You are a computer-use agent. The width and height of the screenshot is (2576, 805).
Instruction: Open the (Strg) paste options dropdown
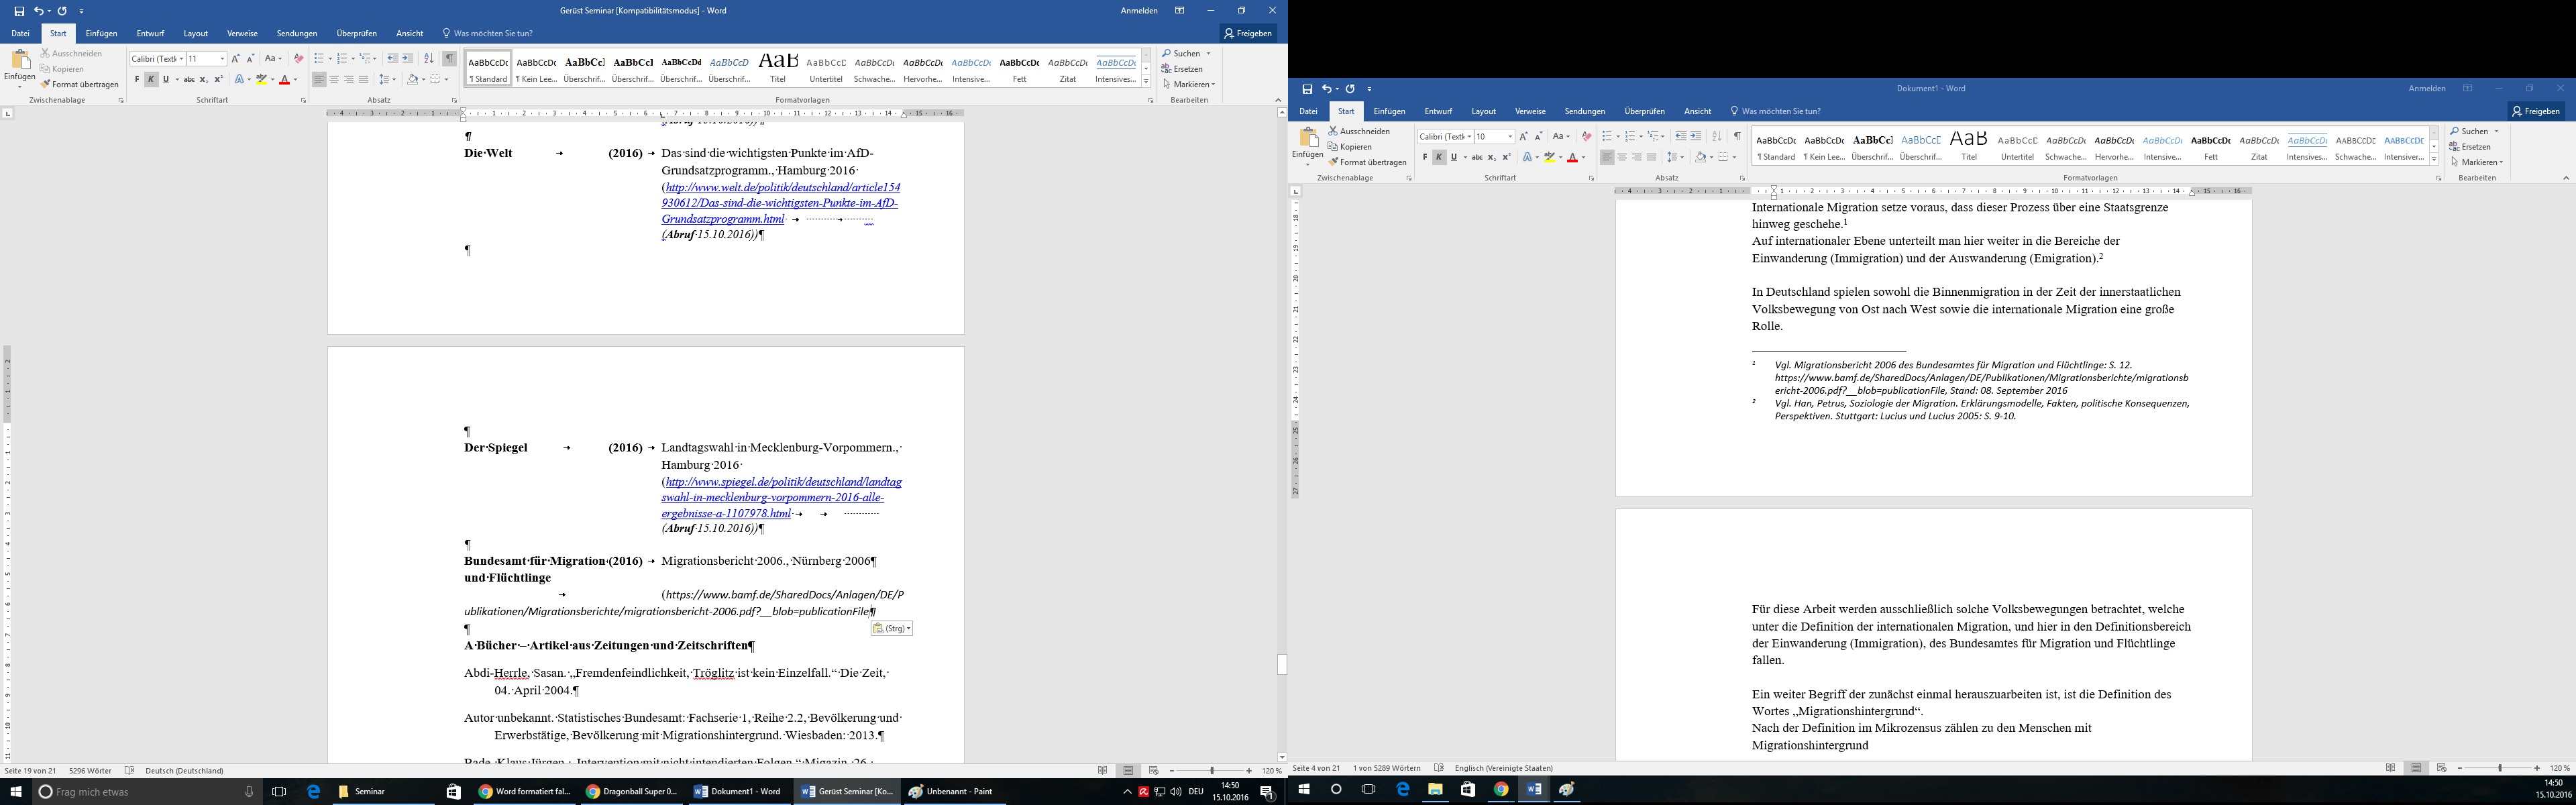[x=892, y=629]
